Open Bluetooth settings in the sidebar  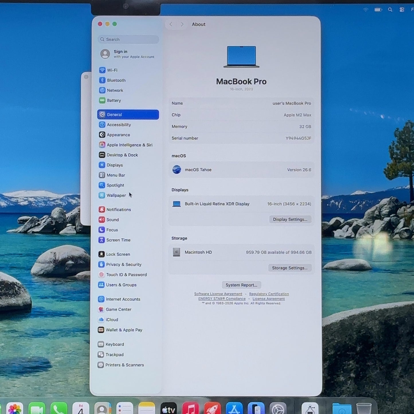point(128,80)
